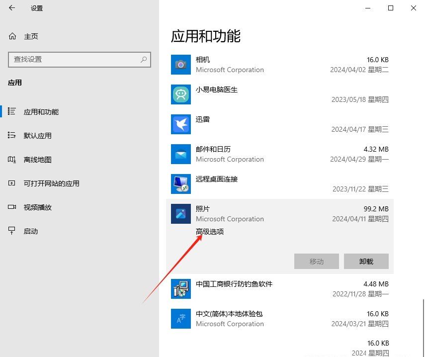
Task: Click the 视频播放 sidebar icon
Action: click(x=11, y=207)
